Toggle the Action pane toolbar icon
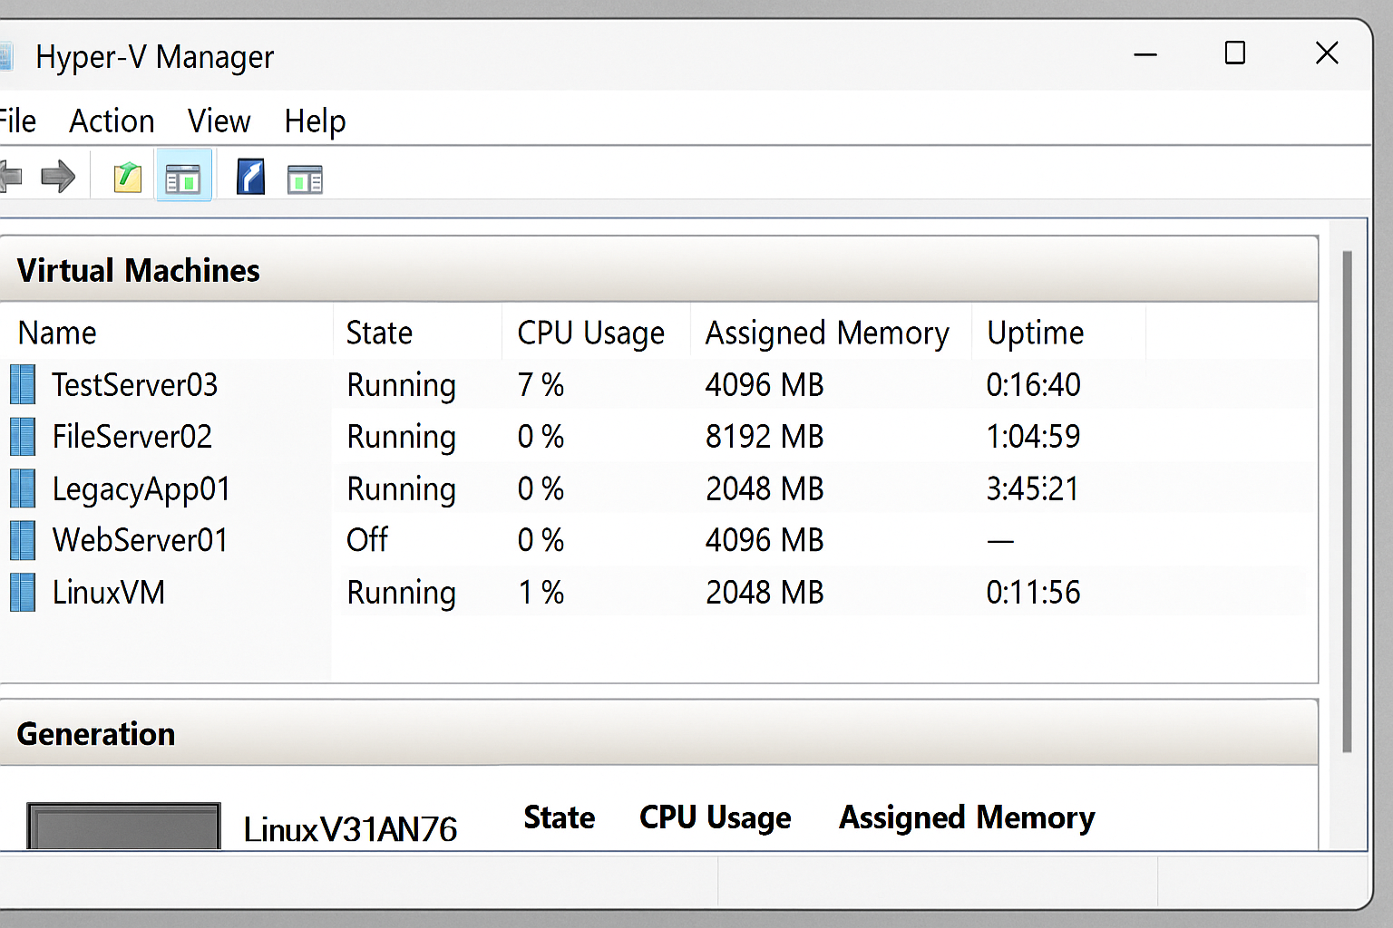The width and height of the screenshot is (1393, 928). (305, 179)
